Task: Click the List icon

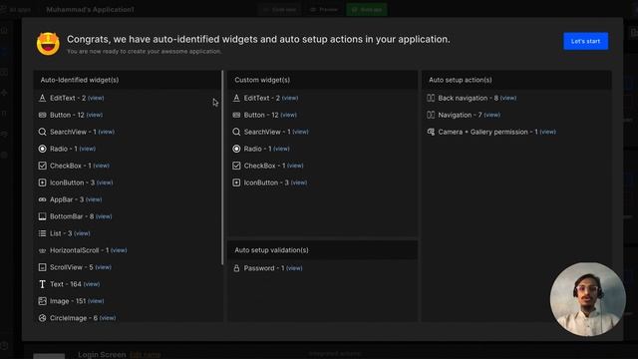Action: tap(42, 233)
